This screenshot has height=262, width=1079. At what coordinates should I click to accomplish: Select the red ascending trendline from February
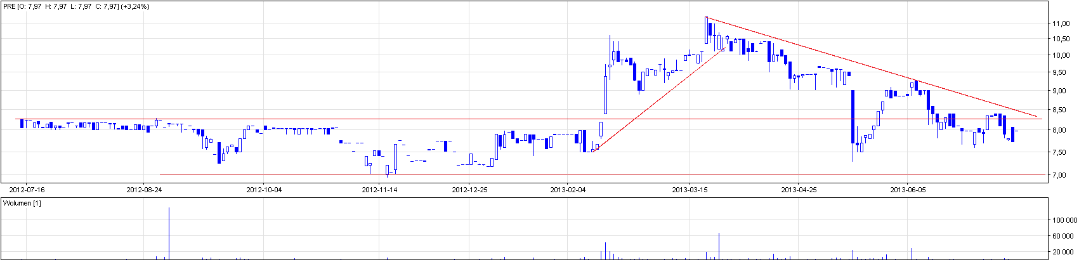[658, 100]
